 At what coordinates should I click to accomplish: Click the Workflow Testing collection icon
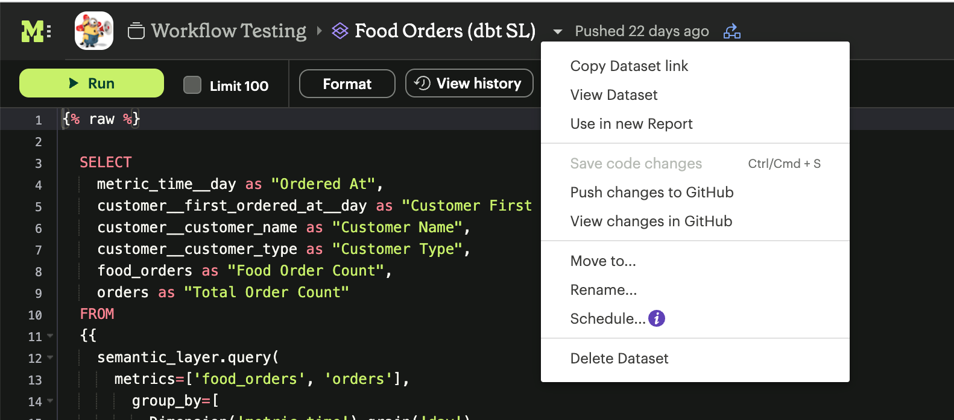coord(136,31)
